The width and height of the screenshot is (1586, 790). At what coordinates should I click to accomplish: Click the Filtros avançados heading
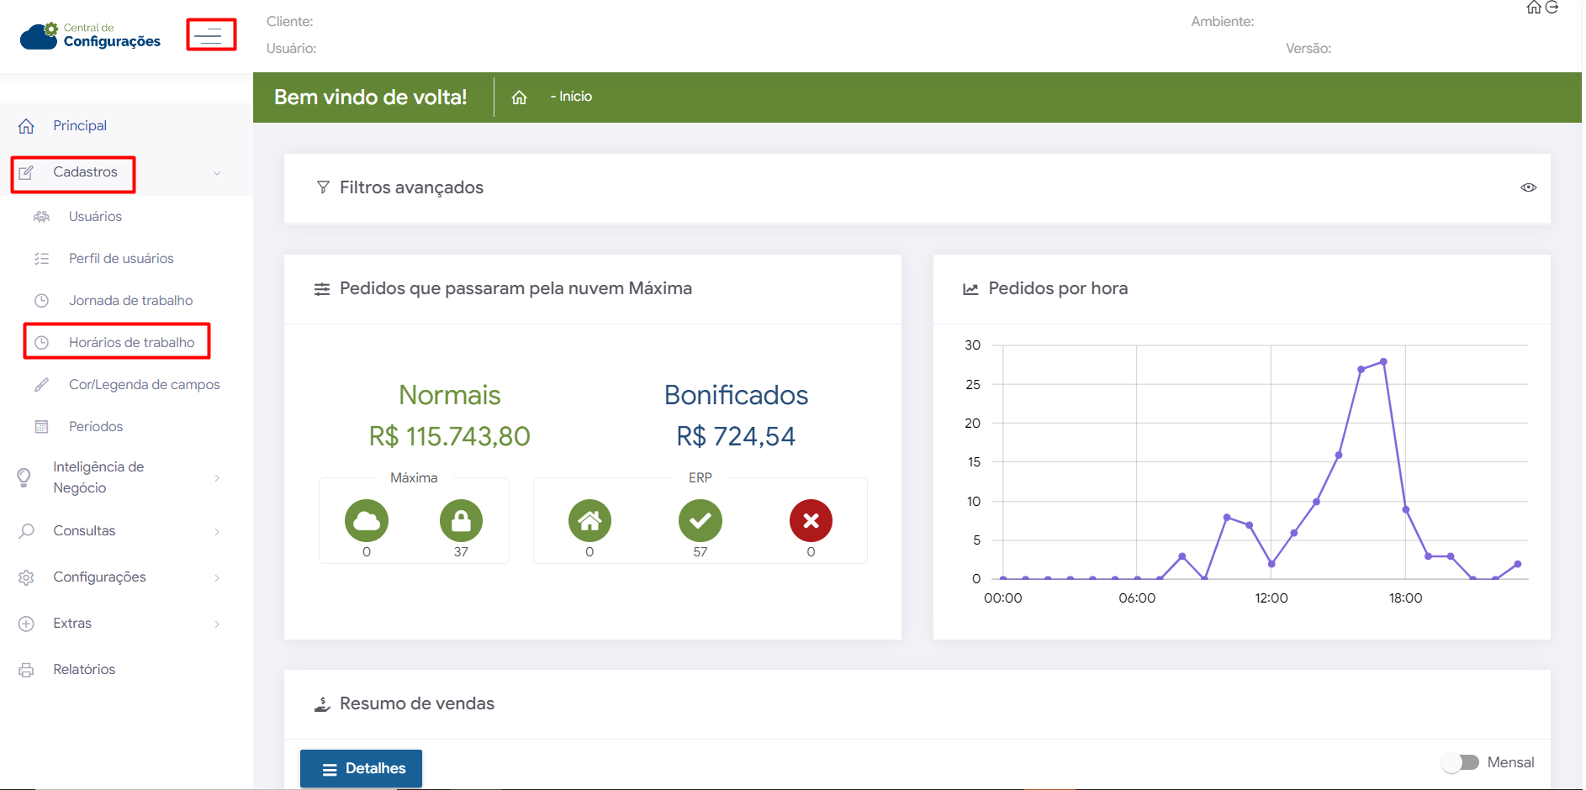pyautogui.click(x=412, y=187)
